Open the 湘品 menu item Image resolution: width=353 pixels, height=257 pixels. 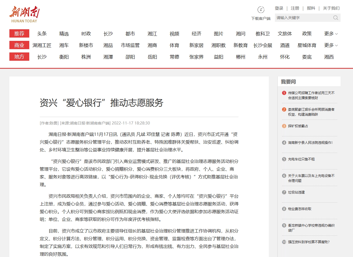(x=108, y=45)
